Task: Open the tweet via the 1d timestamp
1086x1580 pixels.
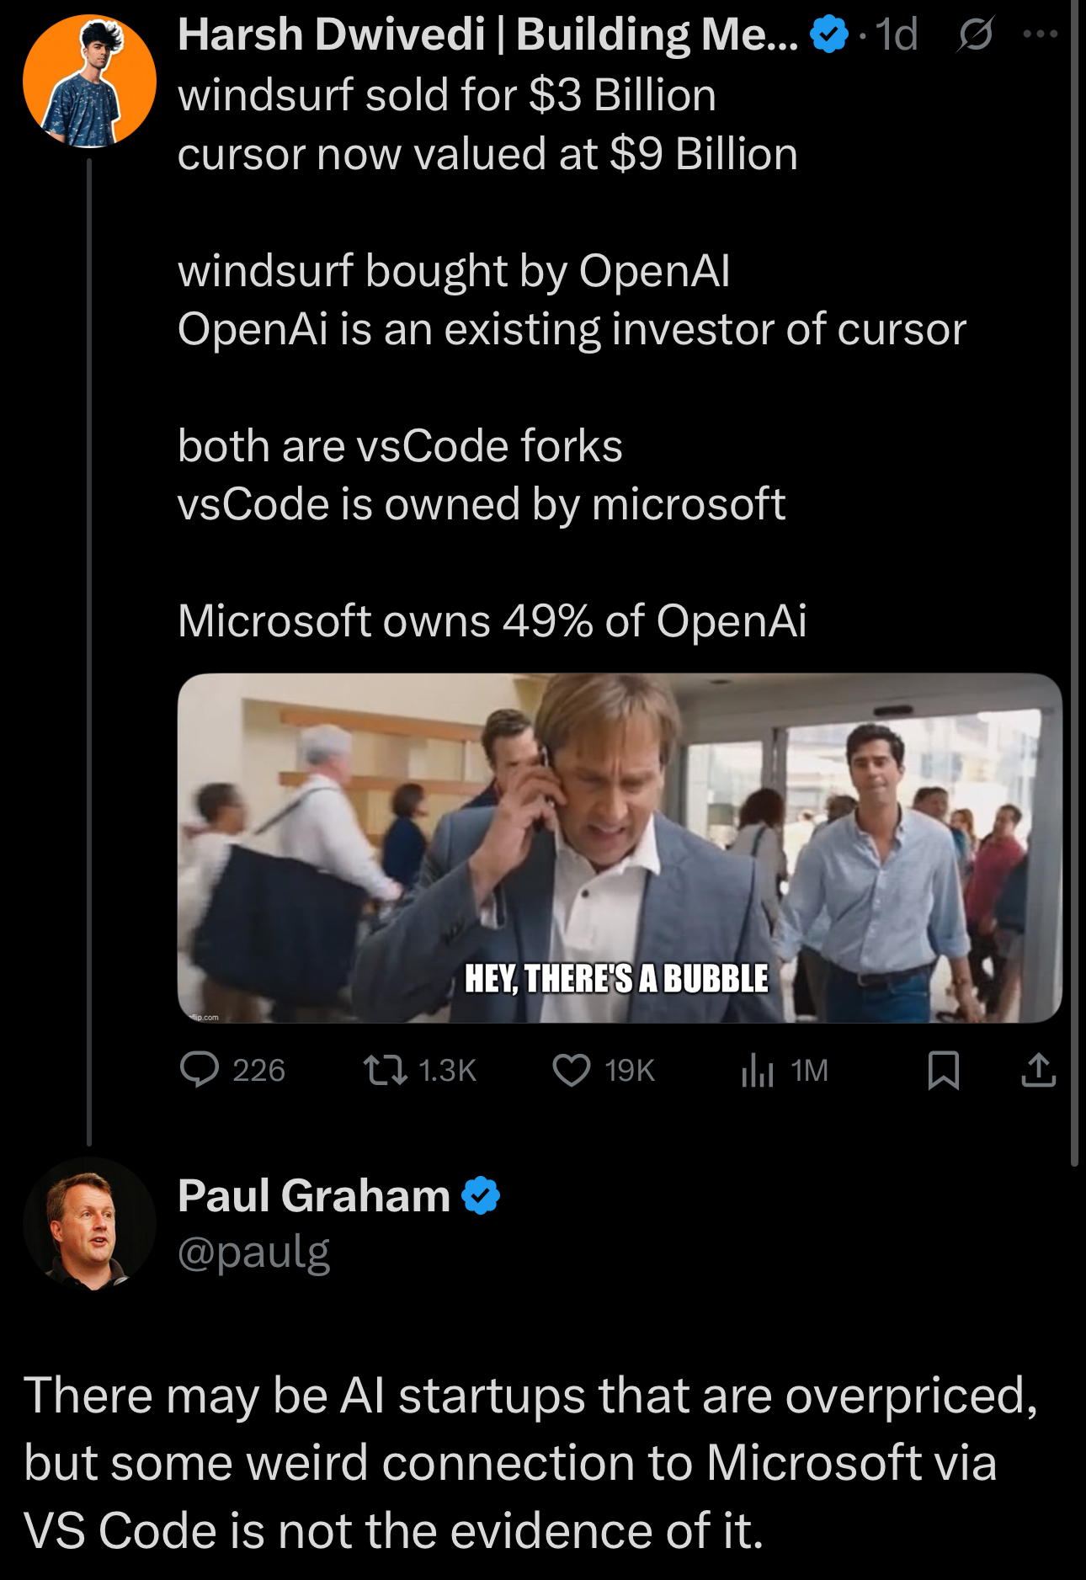Action: 896,35
